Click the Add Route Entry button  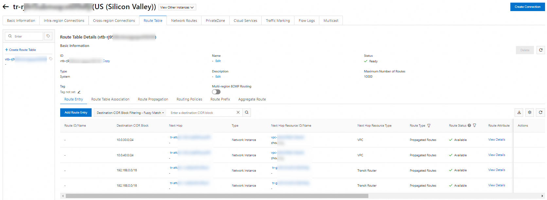[x=76, y=113]
